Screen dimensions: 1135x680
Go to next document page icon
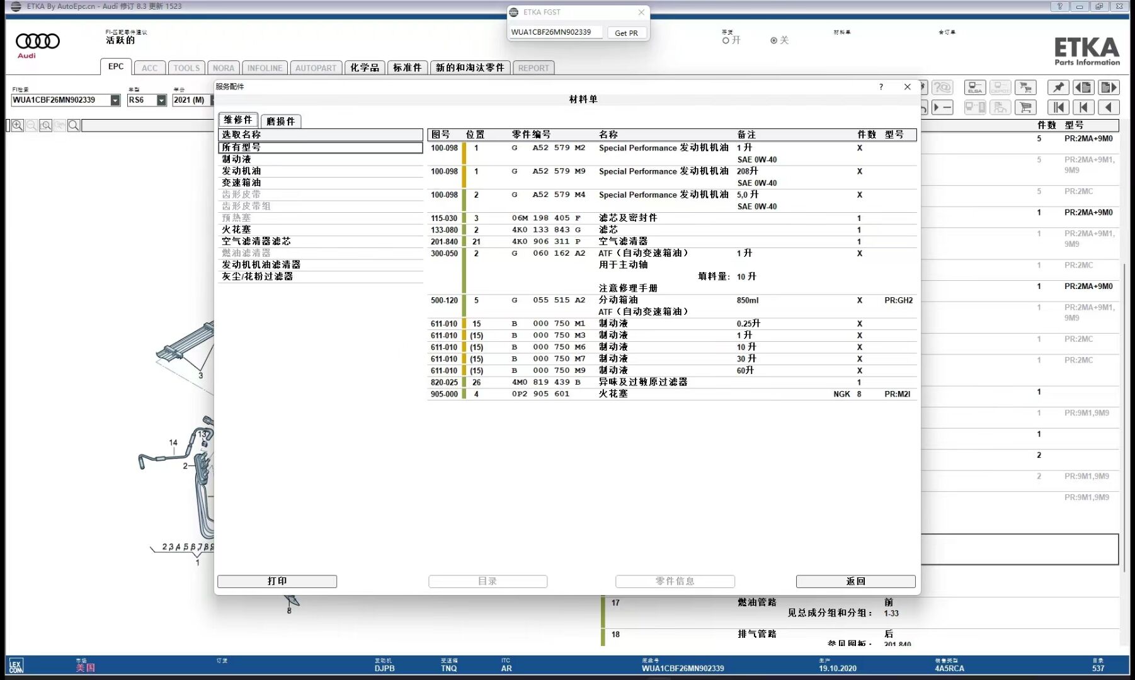coord(1109,88)
